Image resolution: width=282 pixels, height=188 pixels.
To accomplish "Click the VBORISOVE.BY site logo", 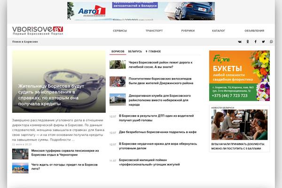I will coord(38,31).
